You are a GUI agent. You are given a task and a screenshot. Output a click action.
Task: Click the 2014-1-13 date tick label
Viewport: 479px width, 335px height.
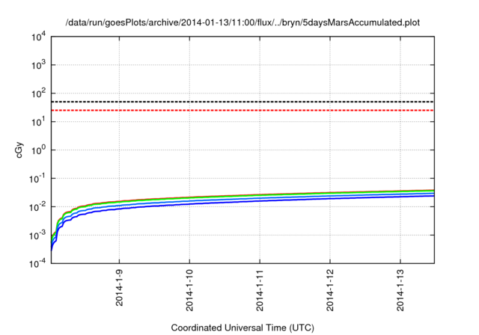pyautogui.click(x=400, y=290)
